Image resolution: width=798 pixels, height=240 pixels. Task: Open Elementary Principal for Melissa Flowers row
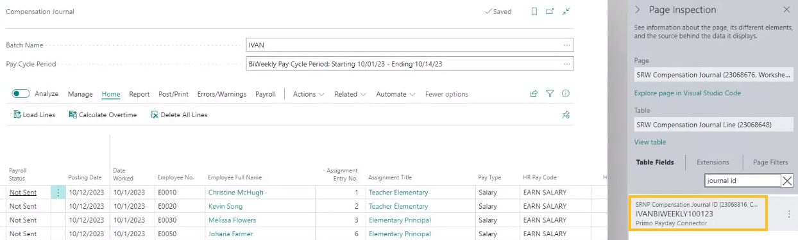[x=400, y=220]
